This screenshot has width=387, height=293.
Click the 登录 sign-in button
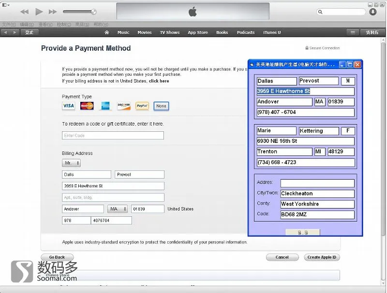[x=29, y=32]
